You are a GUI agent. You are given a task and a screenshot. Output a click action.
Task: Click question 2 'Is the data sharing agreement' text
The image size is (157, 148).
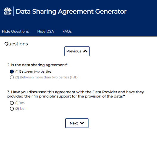[x=37, y=65]
